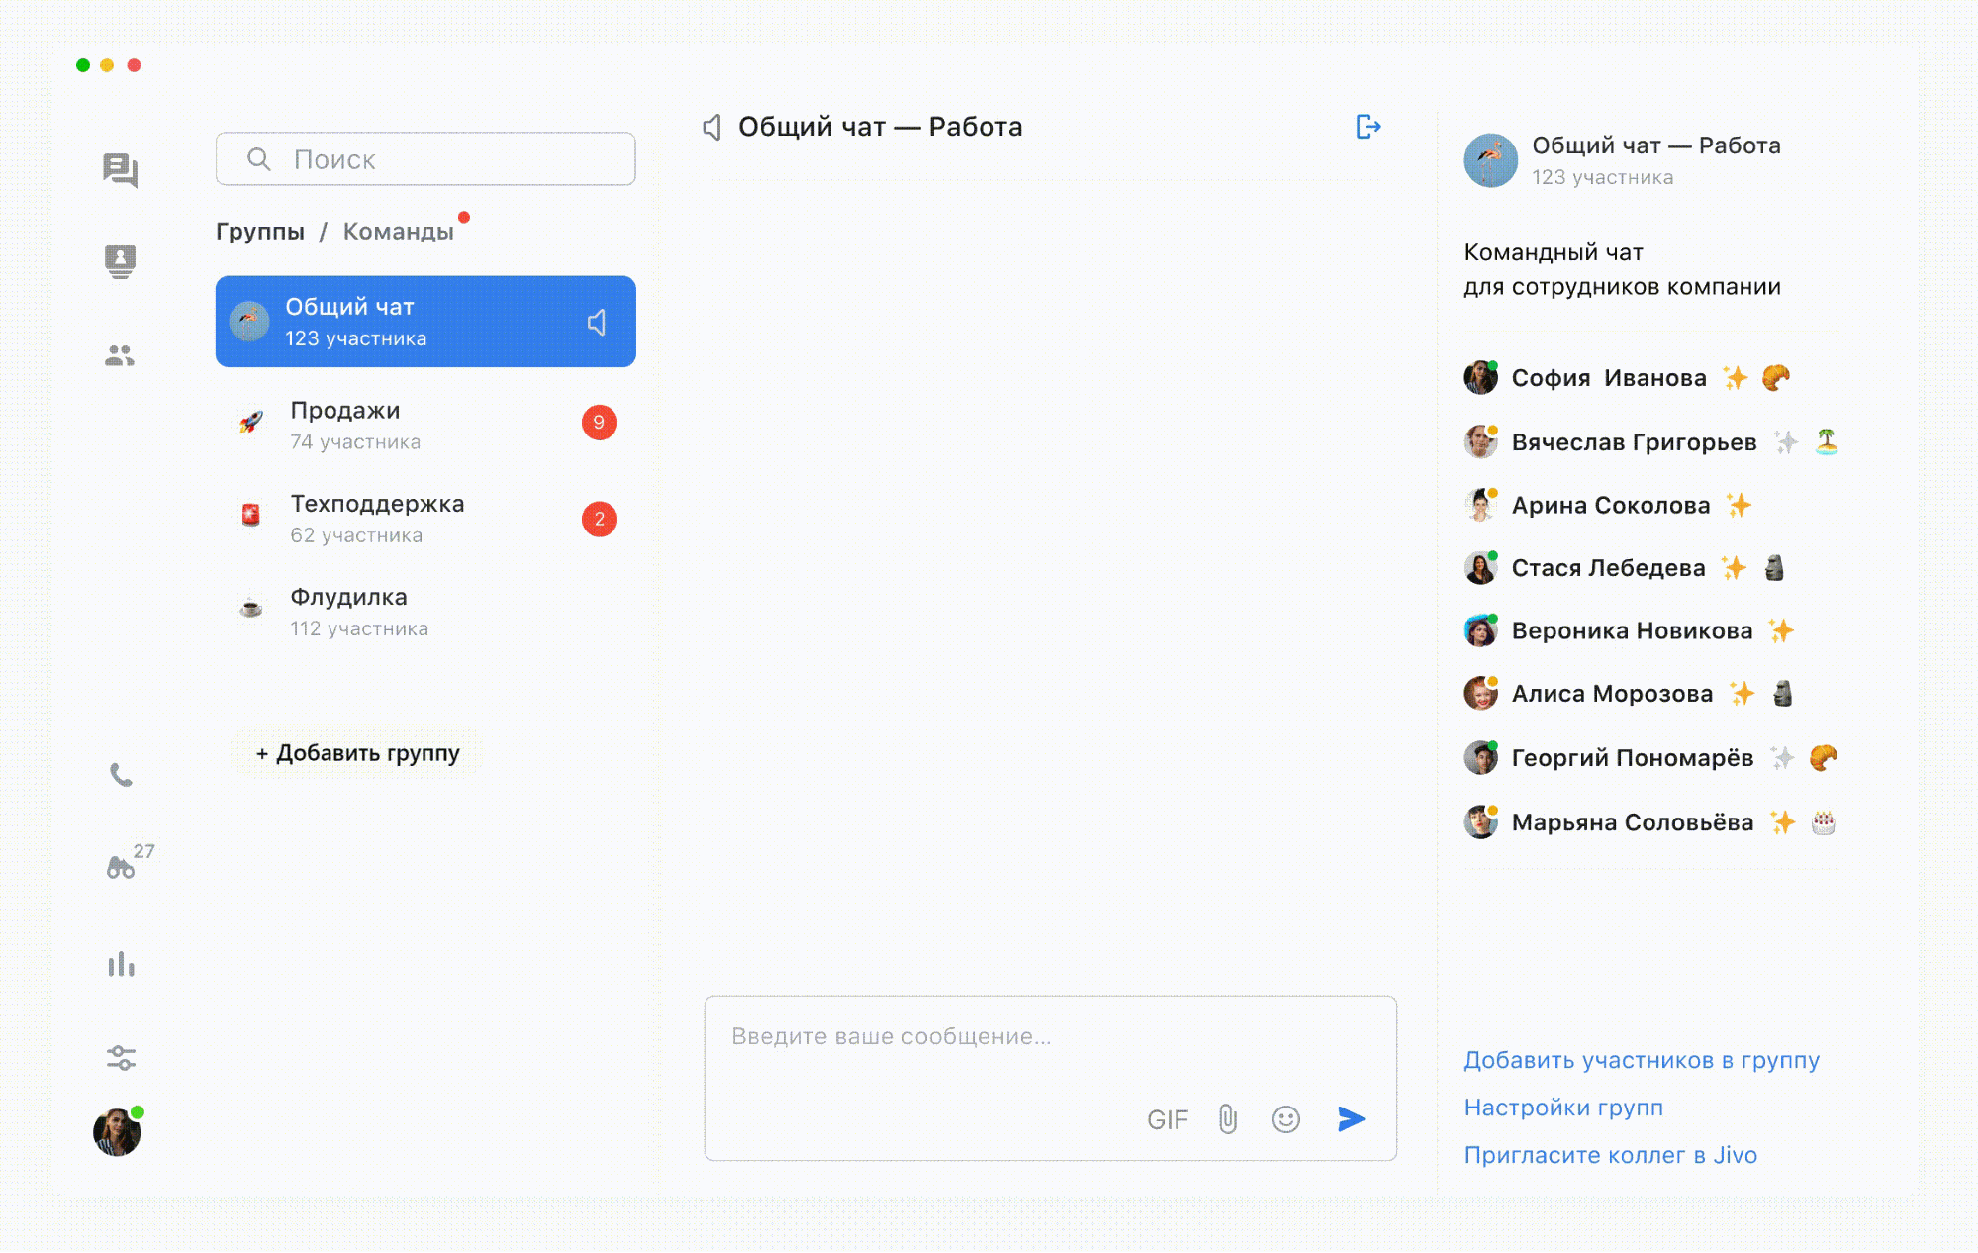Open the chats icon in the sidebar
Image resolution: width=1978 pixels, height=1253 pixels.
(120, 170)
